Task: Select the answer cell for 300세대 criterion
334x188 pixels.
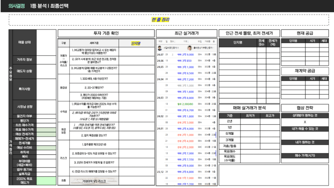Action: [137, 79]
